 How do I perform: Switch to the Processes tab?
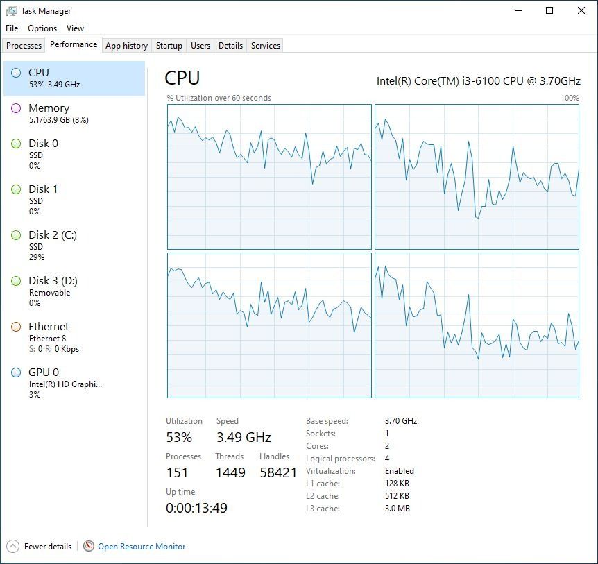pos(24,46)
